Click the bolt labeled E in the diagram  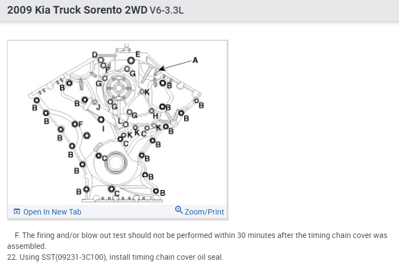point(131,59)
